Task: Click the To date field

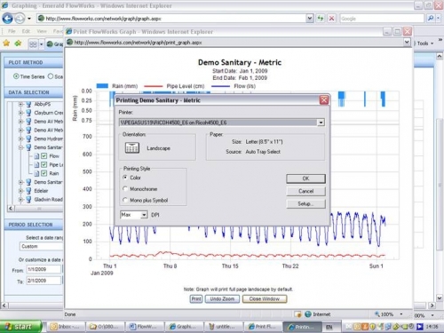Action: coord(44,281)
